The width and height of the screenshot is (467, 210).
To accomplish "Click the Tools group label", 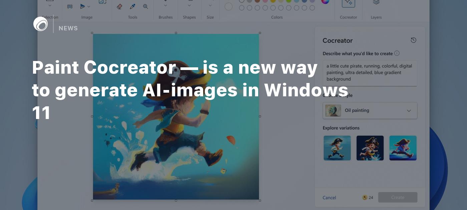I will tap(132, 17).
